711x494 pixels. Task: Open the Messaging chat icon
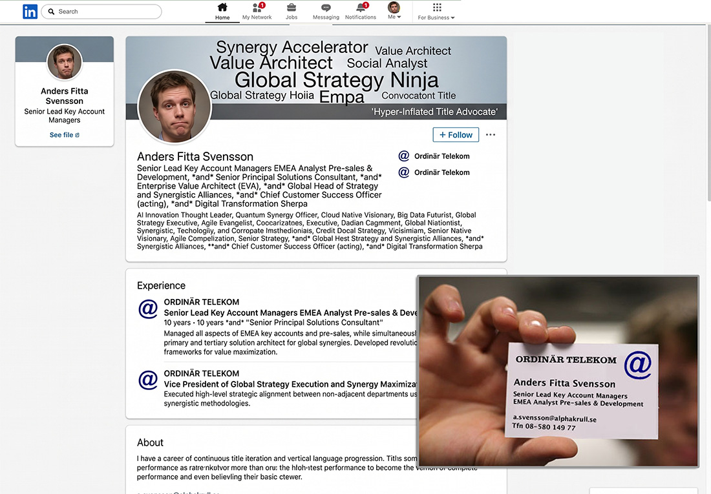326,8
